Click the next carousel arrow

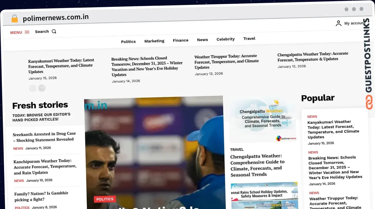pos(42,88)
